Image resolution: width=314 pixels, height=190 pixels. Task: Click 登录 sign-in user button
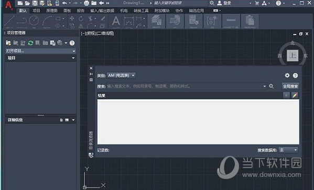coord(224,3)
